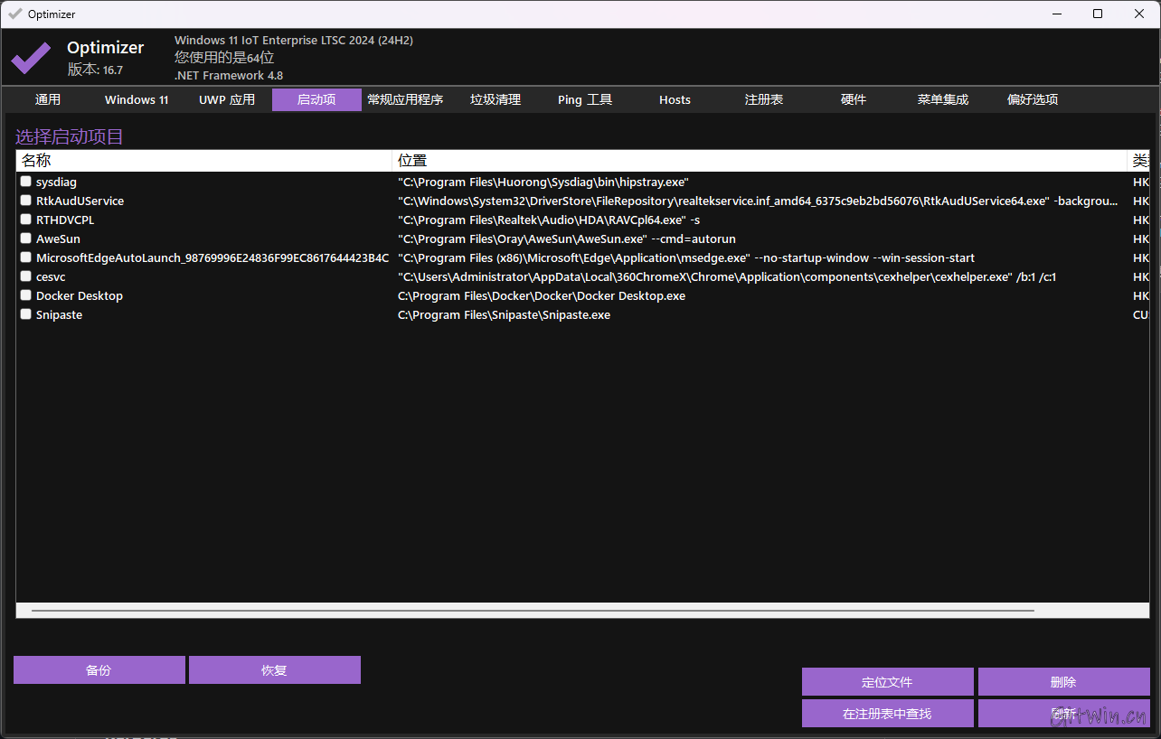Check the cesvc startup item
Image resolution: width=1161 pixels, height=739 pixels.
[25, 276]
